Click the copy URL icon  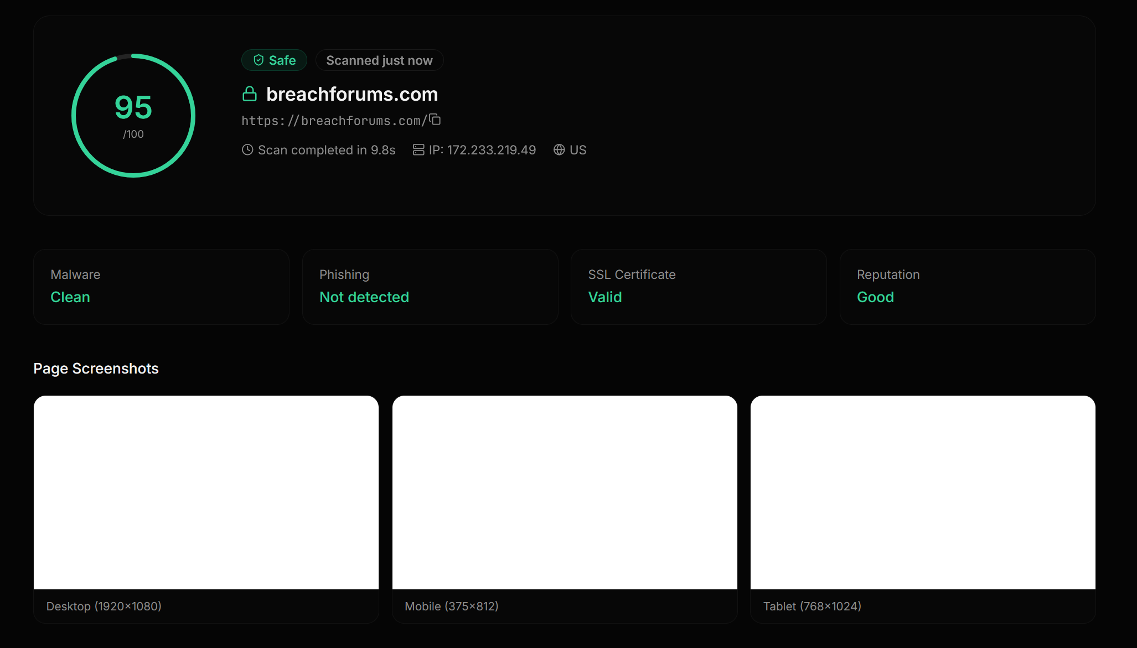(435, 120)
